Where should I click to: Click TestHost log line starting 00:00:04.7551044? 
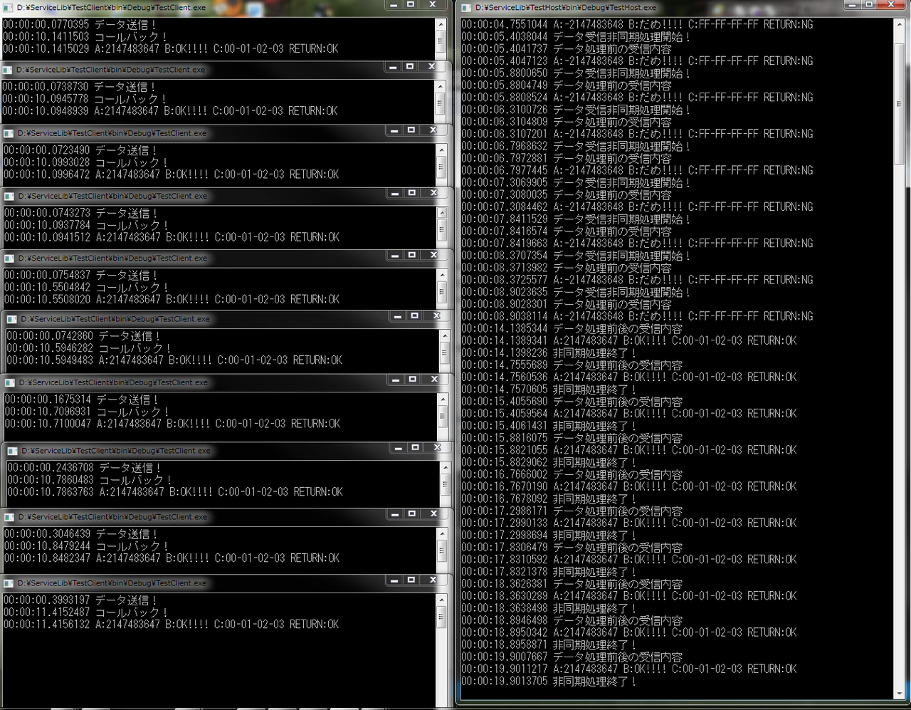[637, 24]
